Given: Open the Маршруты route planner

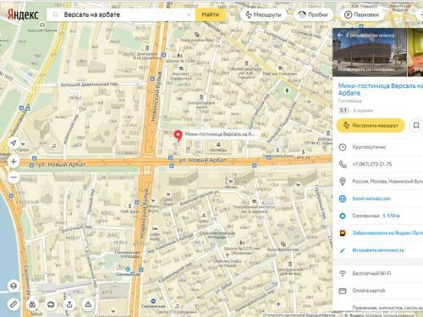Looking at the screenshot, I should [263, 14].
